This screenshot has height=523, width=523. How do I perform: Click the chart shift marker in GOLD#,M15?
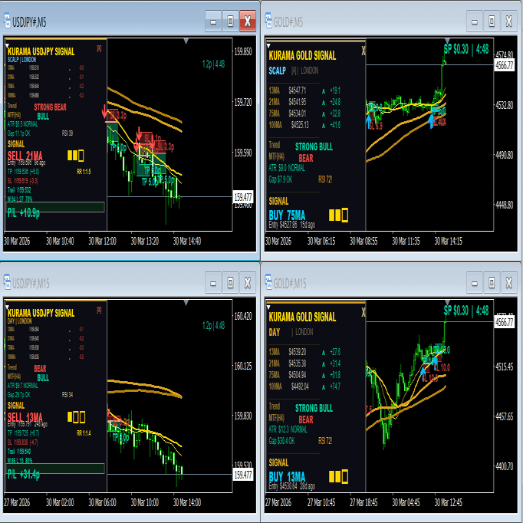click(x=447, y=302)
